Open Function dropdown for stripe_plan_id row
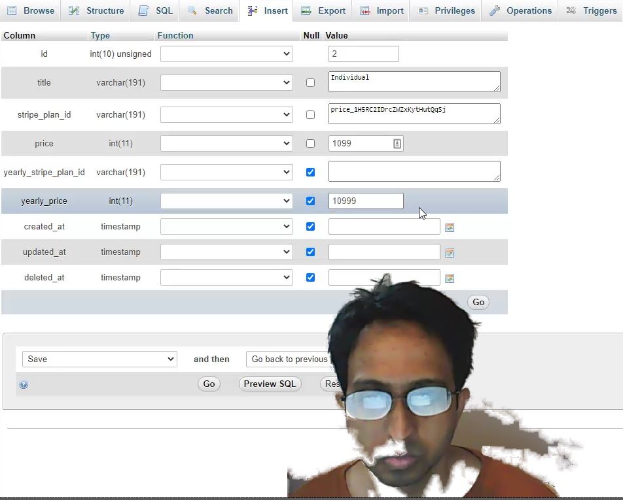The image size is (623, 500). coord(226,115)
